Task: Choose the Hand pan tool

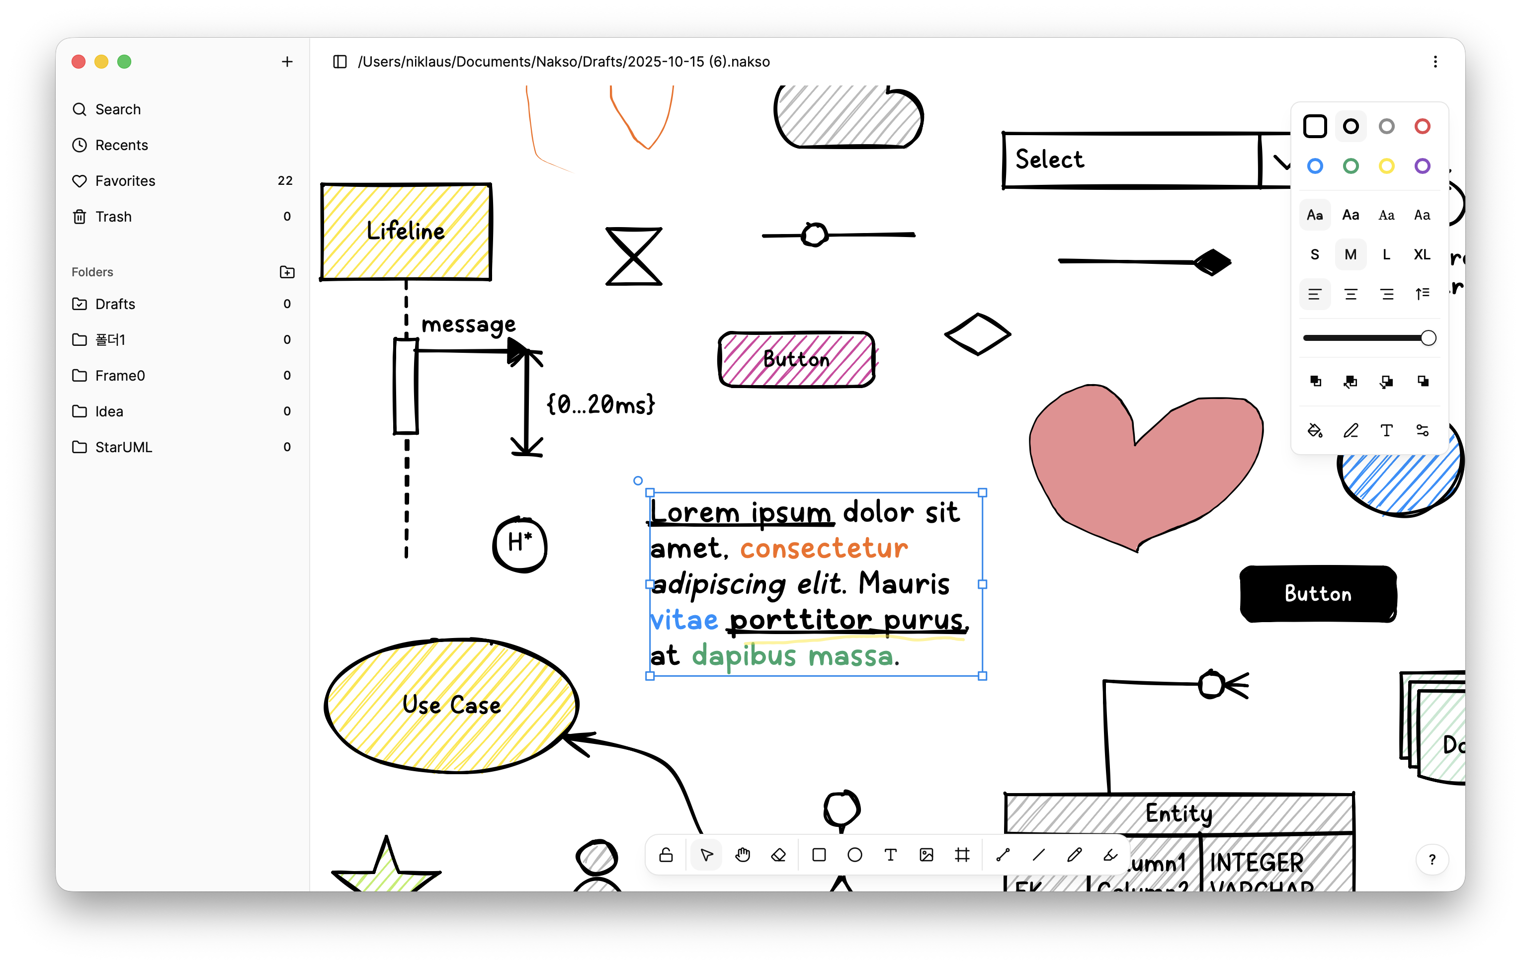Action: coord(743,855)
